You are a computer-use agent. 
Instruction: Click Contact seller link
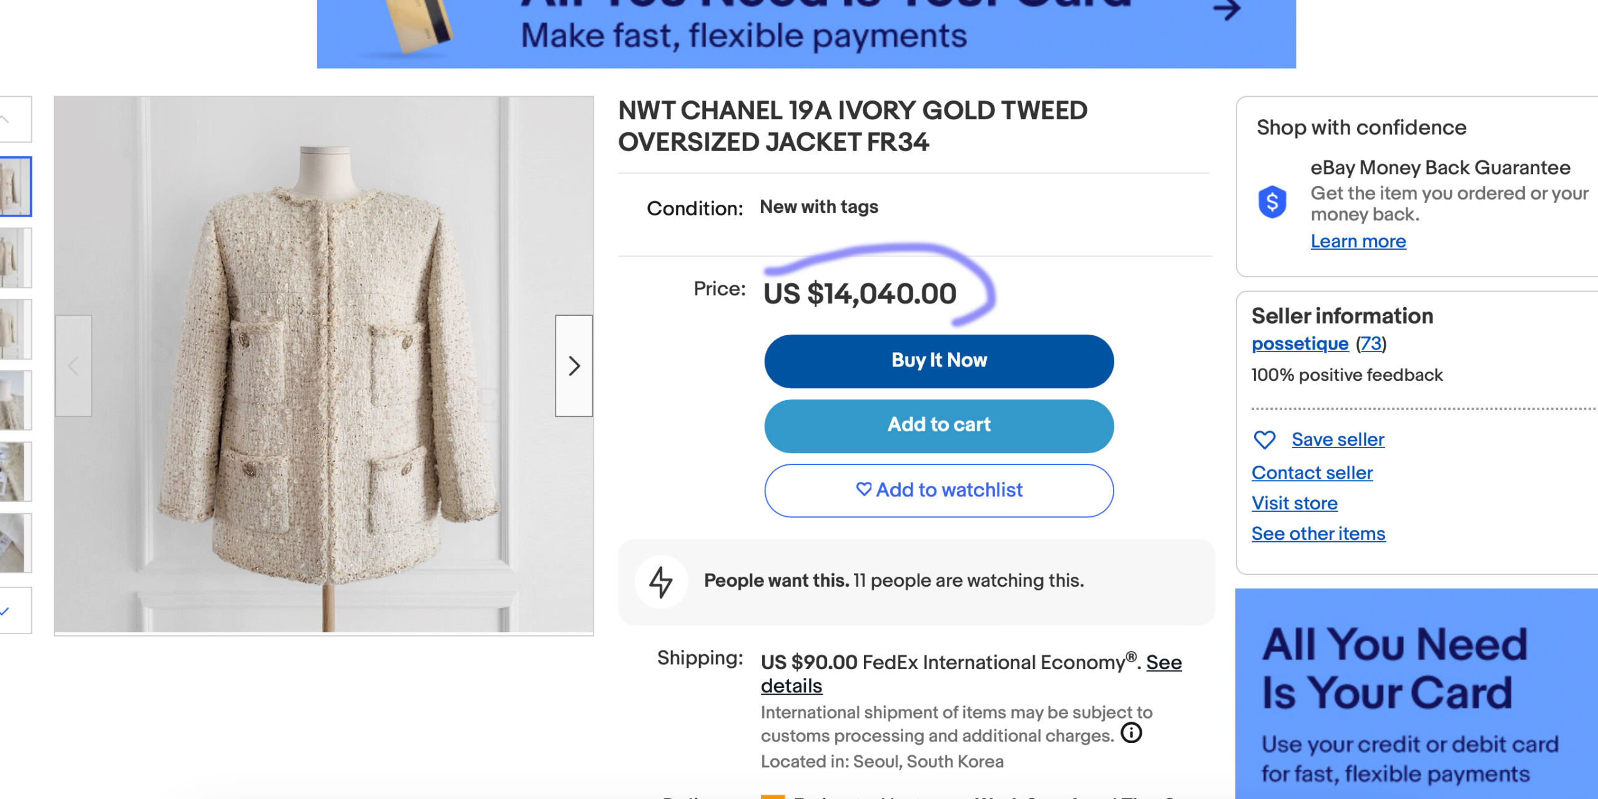tap(1312, 473)
